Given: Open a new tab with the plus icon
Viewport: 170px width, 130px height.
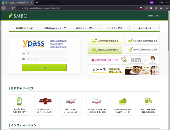Looking at the screenshot, I should point(37,2).
